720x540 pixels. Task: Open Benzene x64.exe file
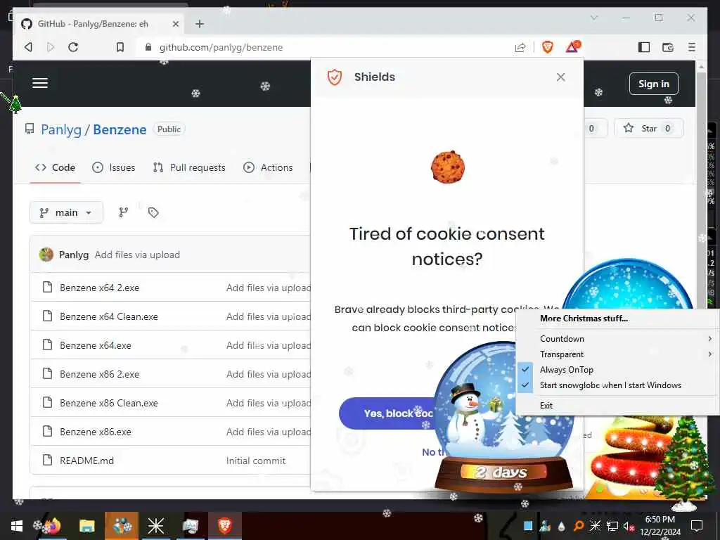tap(96, 345)
